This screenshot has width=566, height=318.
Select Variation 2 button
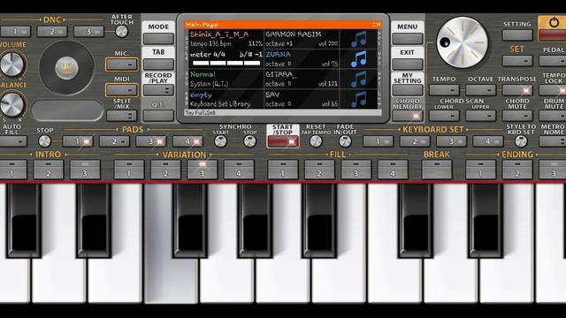tap(165, 170)
